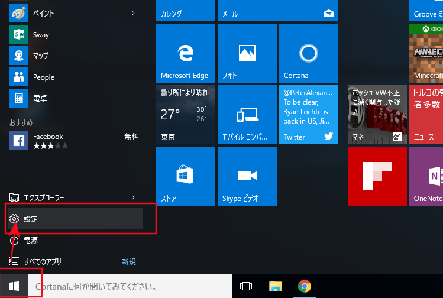Open the Groove music tile

426,11
